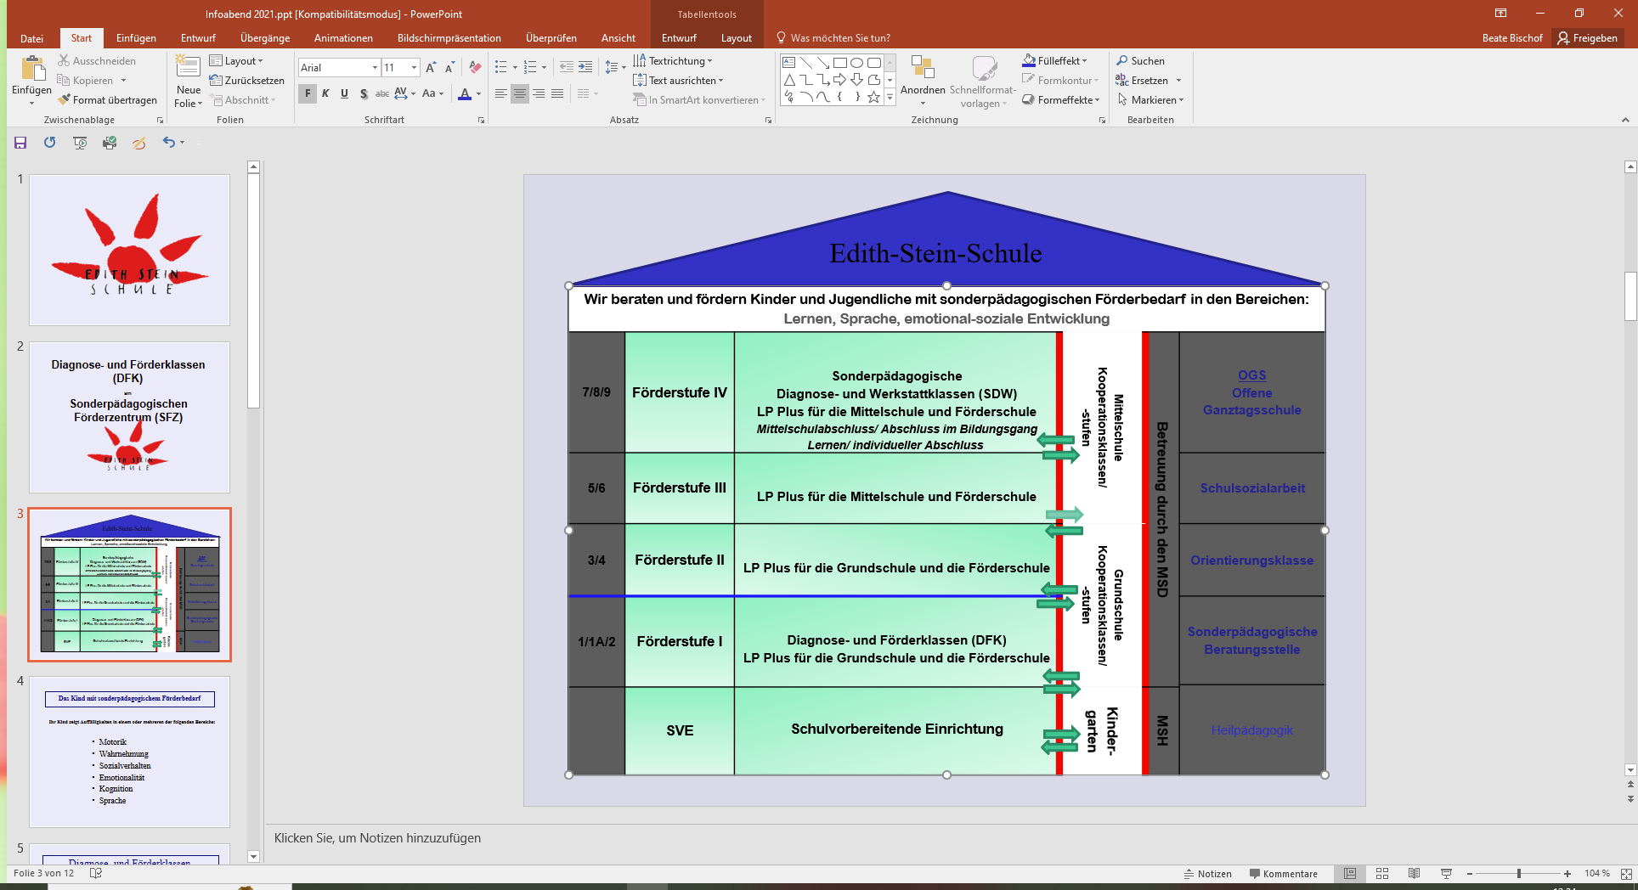Click the zoom in plus button
This screenshot has width=1638, height=890.
coord(1567,874)
